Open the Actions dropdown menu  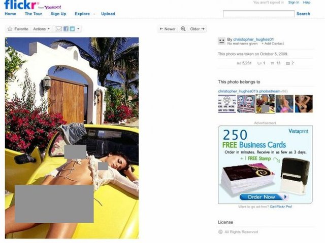(42, 29)
